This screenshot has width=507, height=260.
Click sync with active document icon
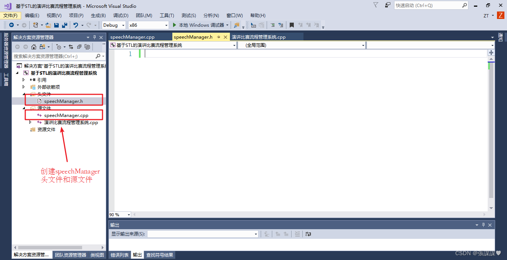(71, 47)
